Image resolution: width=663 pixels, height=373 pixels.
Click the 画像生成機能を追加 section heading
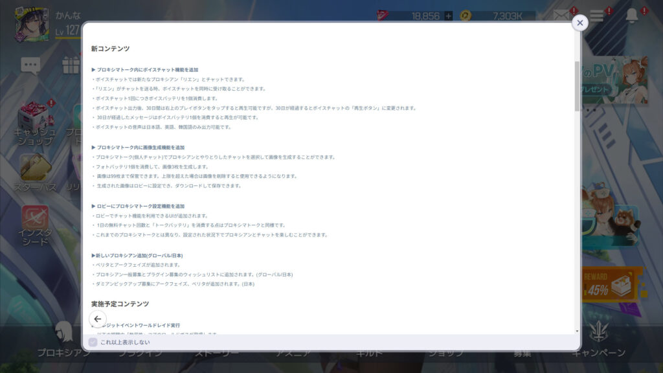pyautogui.click(x=140, y=148)
